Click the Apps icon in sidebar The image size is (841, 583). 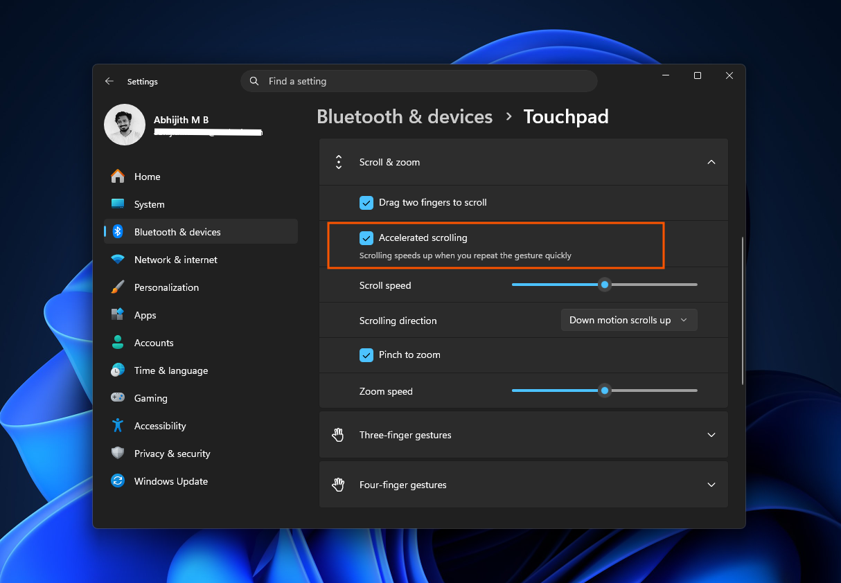pos(118,315)
